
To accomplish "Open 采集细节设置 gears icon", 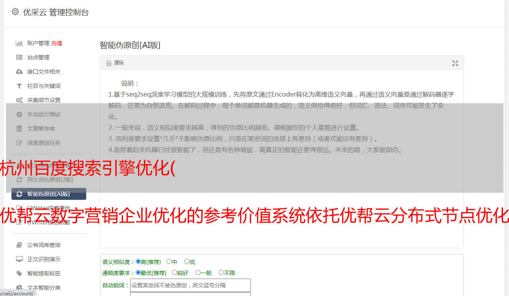I will pyautogui.click(x=19, y=100).
